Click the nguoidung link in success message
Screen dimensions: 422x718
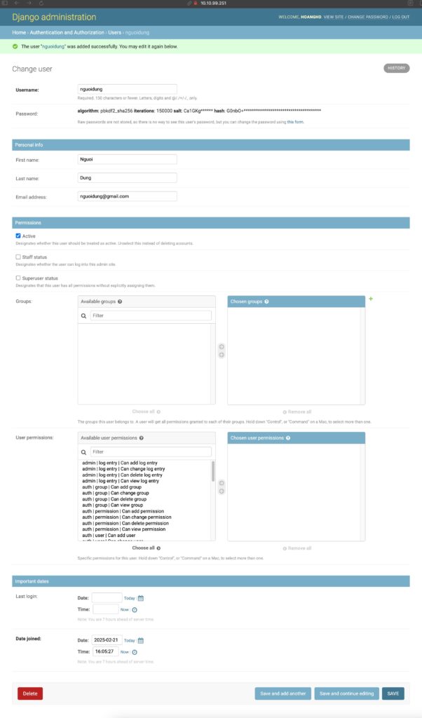[53, 47]
